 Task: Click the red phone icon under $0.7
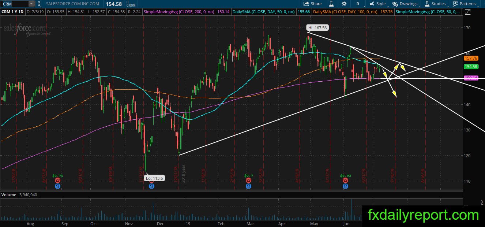pos(249,181)
